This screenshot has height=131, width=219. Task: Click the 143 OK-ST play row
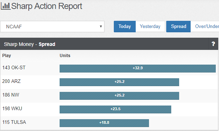tap(109, 68)
